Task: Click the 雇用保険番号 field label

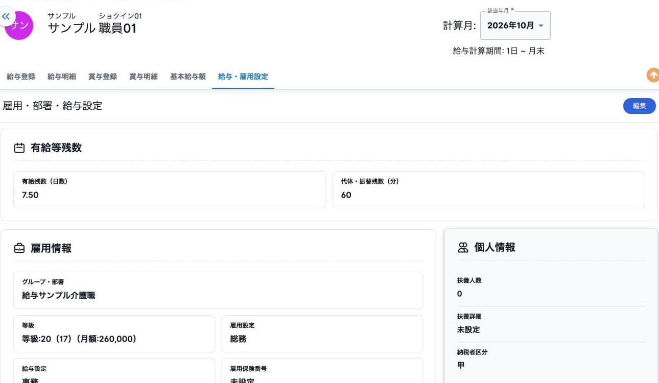Action: pos(248,368)
